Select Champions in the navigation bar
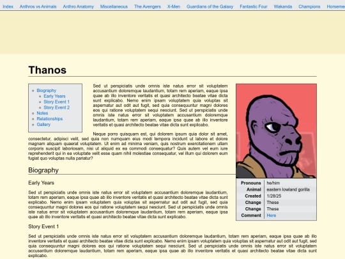 309,6
